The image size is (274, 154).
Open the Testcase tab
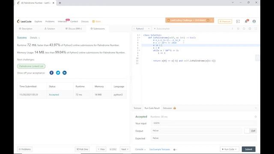[x=137, y=108]
